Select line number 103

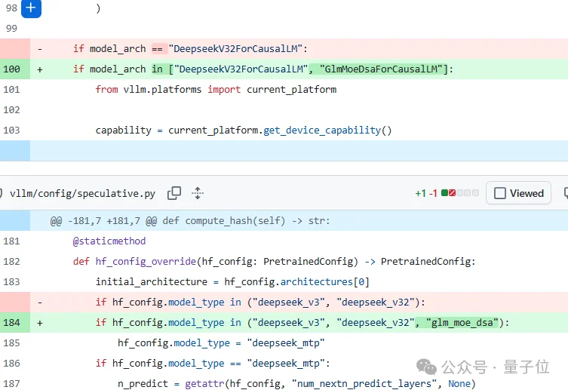[11, 130]
